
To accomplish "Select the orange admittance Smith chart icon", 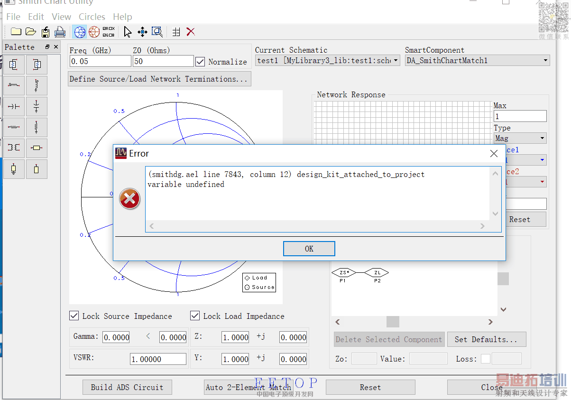I will [x=94, y=32].
